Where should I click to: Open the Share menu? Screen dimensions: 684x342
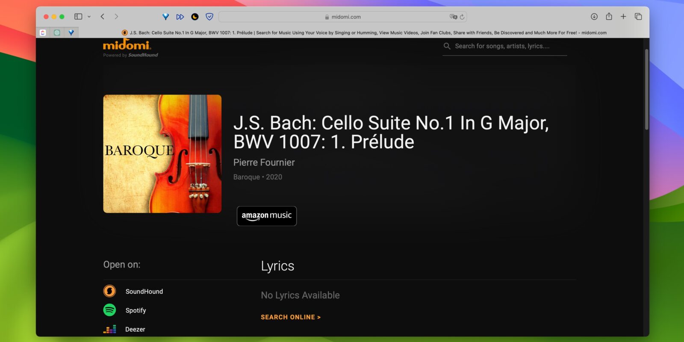coord(609,17)
